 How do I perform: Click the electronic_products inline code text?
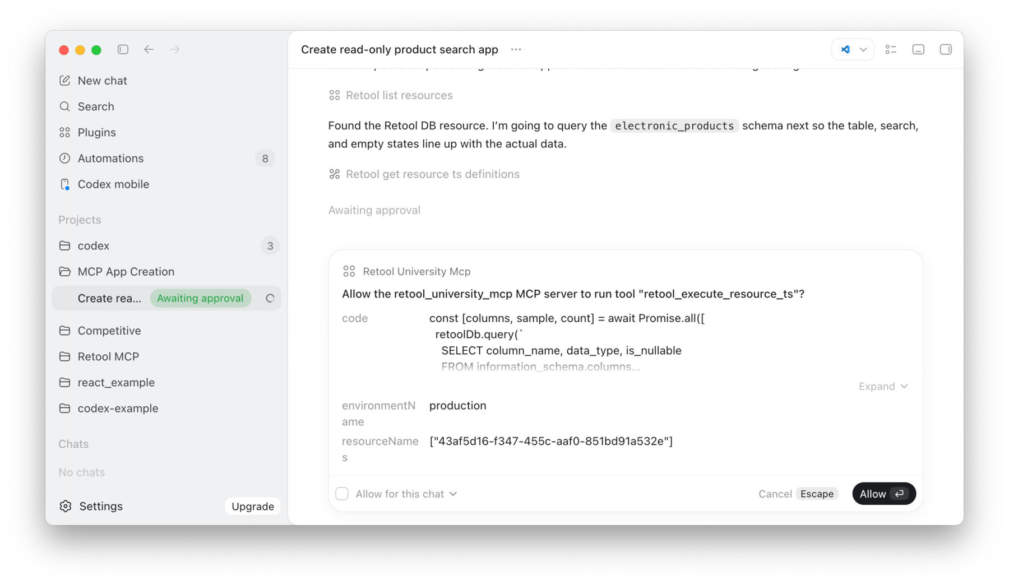[x=674, y=126]
